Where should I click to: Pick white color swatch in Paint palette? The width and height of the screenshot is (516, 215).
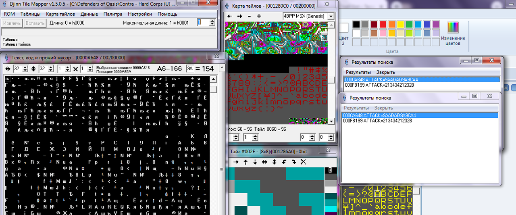point(356,33)
